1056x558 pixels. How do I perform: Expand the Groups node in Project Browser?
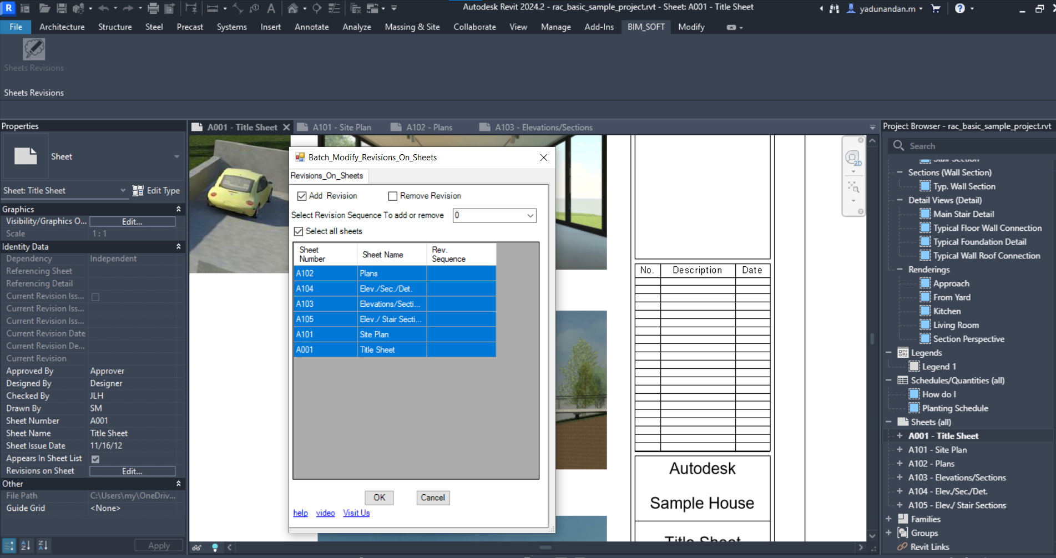(888, 533)
